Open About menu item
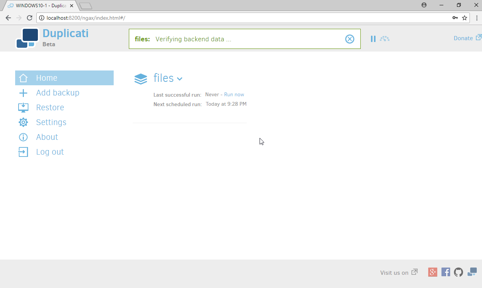Image resolution: width=482 pixels, height=288 pixels. tap(47, 137)
